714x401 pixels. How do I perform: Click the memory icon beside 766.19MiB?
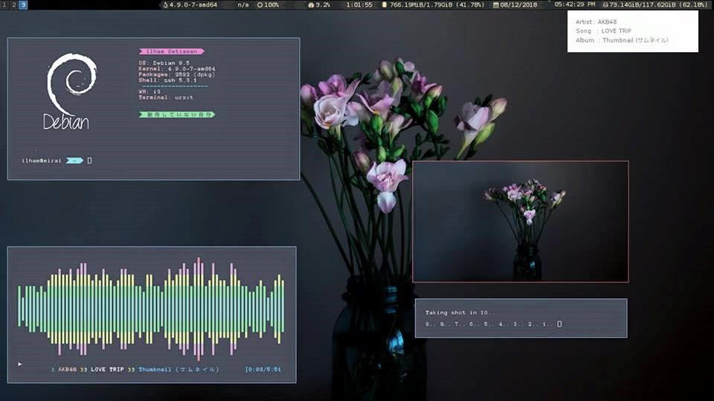(x=384, y=4)
